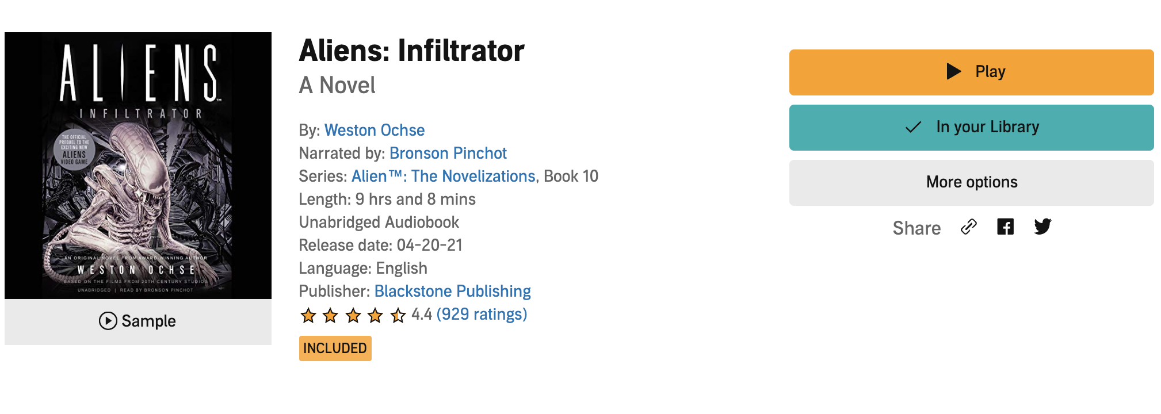Expand More options
The width and height of the screenshot is (1161, 414).
click(x=971, y=182)
